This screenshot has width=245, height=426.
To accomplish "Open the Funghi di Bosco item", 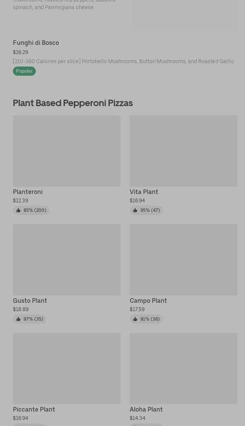I will pyautogui.click(x=36, y=43).
